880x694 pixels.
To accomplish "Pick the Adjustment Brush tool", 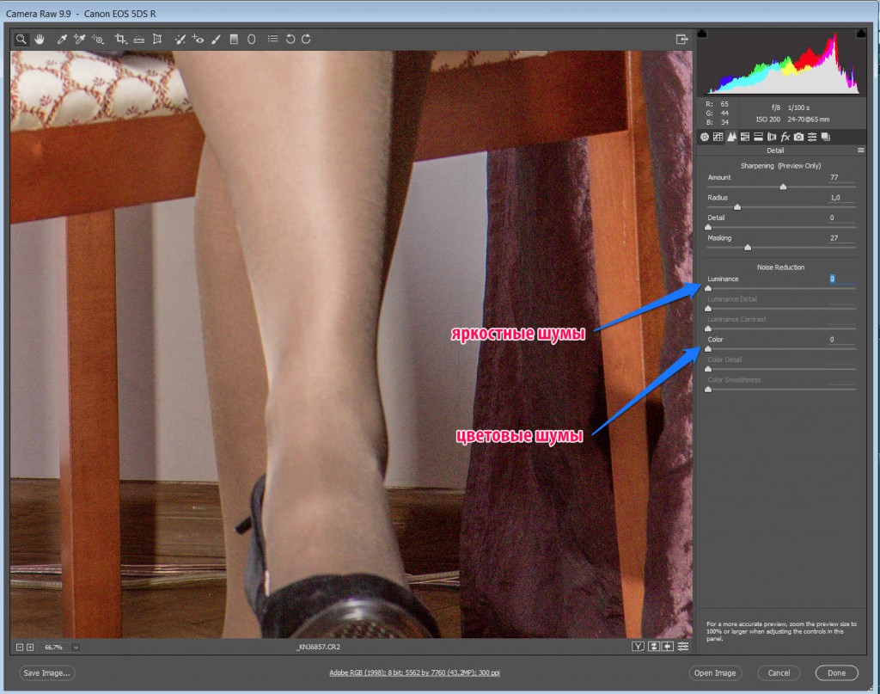I will coord(216,39).
